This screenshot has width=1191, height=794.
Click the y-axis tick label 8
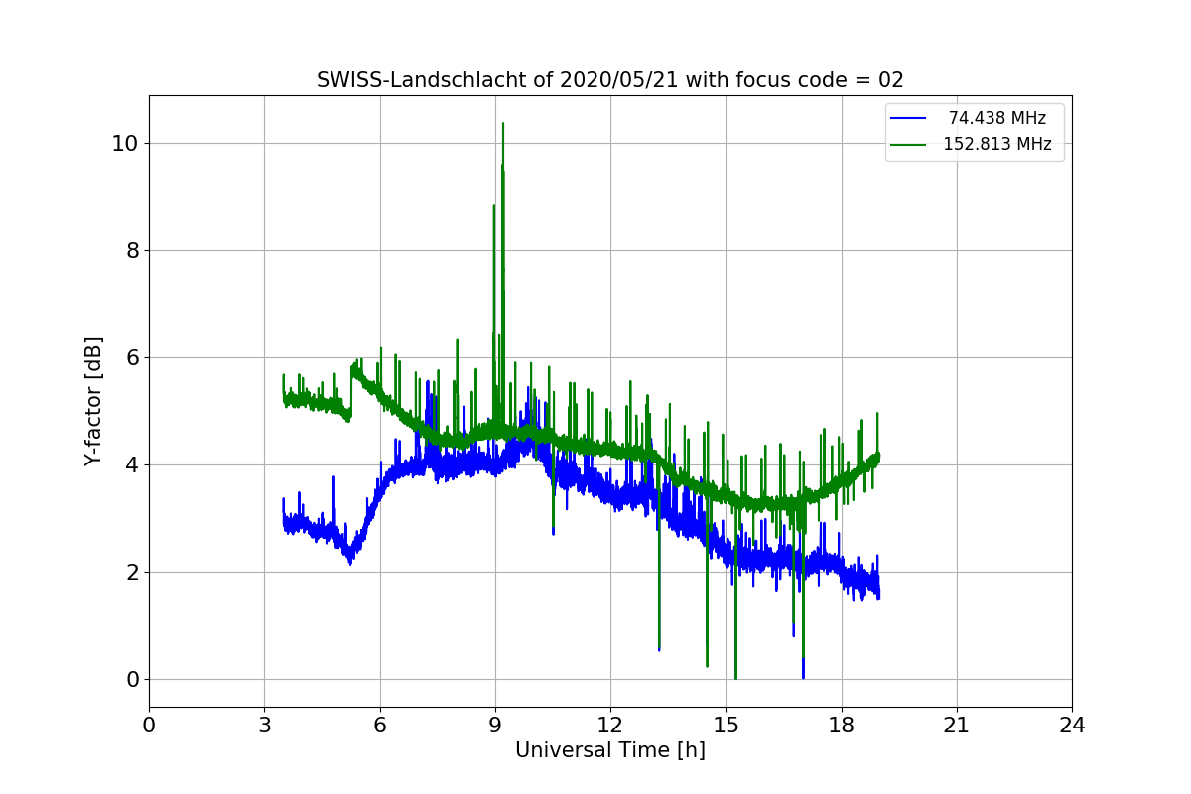point(130,250)
